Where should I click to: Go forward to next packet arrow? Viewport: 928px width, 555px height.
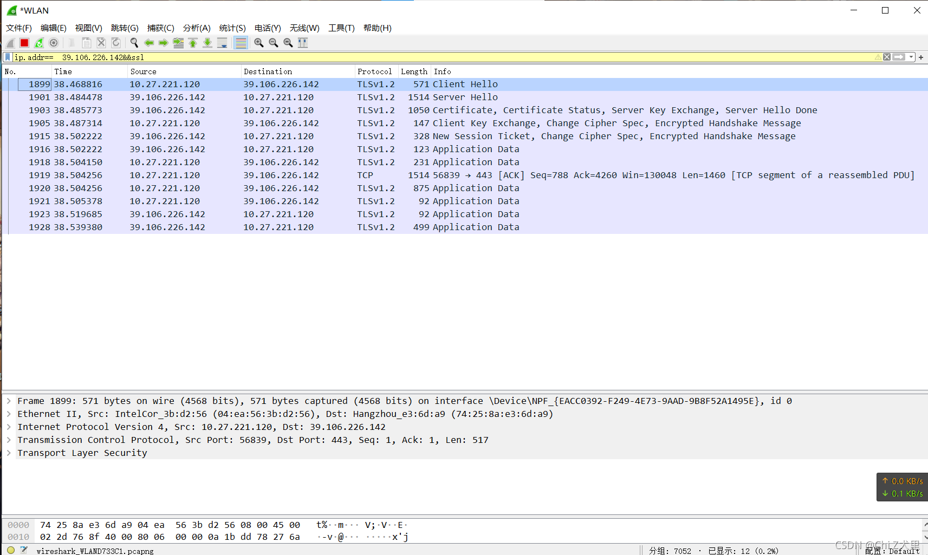pyautogui.click(x=163, y=43)
